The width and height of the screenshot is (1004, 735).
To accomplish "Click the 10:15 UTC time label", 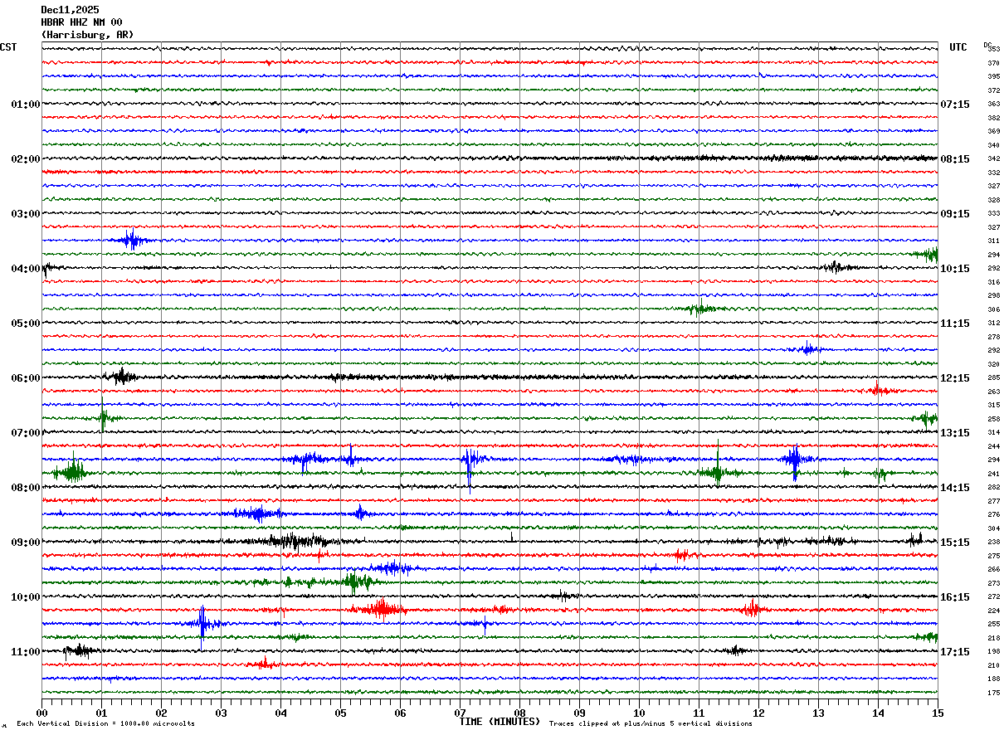I will 954,269.
